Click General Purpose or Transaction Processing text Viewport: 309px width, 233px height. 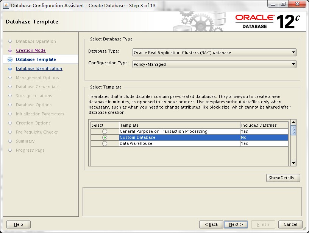click(164, 131)
